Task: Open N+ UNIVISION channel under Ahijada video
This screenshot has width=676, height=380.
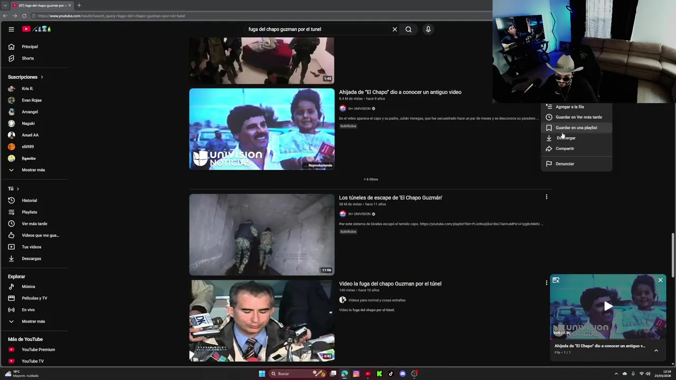Action: pos(359,109)
